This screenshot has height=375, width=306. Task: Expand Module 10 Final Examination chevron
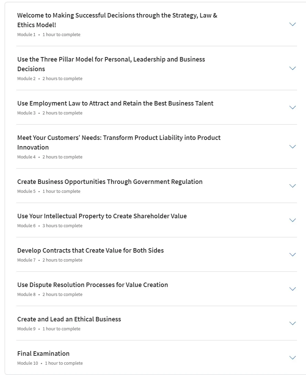click(292, 357)
